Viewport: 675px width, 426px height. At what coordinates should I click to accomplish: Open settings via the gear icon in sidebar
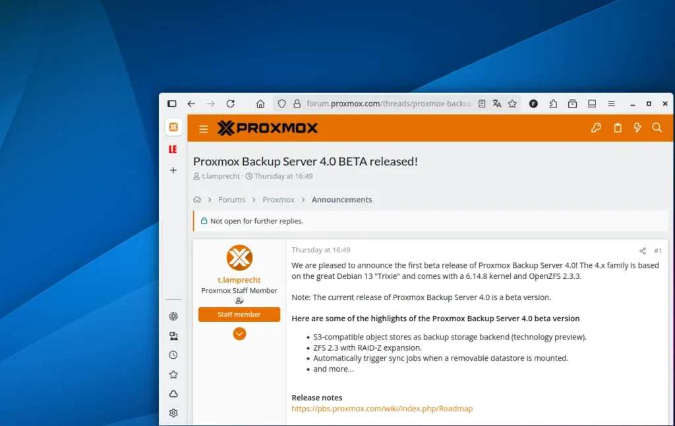173,413
